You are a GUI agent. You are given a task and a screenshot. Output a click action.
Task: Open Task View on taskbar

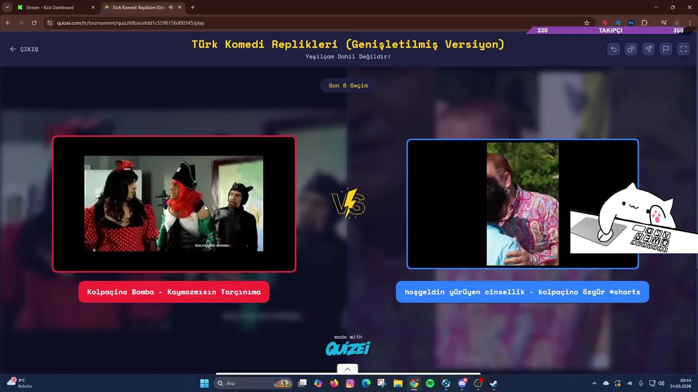pos(303,383)
